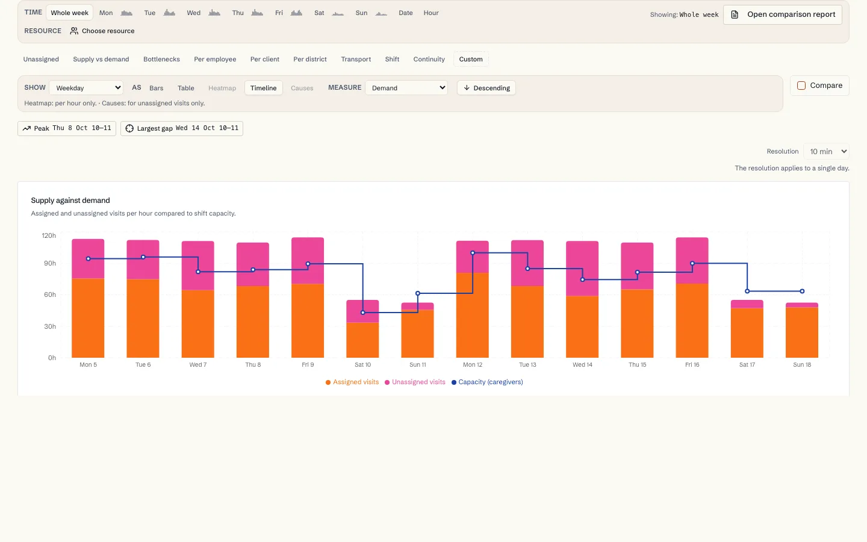The image size is (867, 542).
Task: Open the Measure Demand dropdown
Action: pos(406,88)
